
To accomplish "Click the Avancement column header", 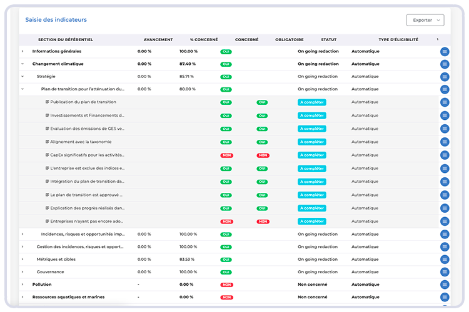I will click(158, 39).
